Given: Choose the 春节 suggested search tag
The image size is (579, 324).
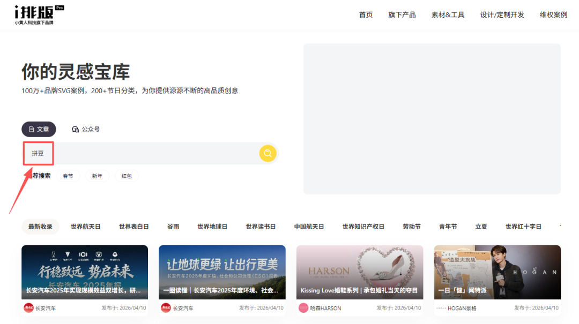Looking at the screenshot, I should coord(68,176).
